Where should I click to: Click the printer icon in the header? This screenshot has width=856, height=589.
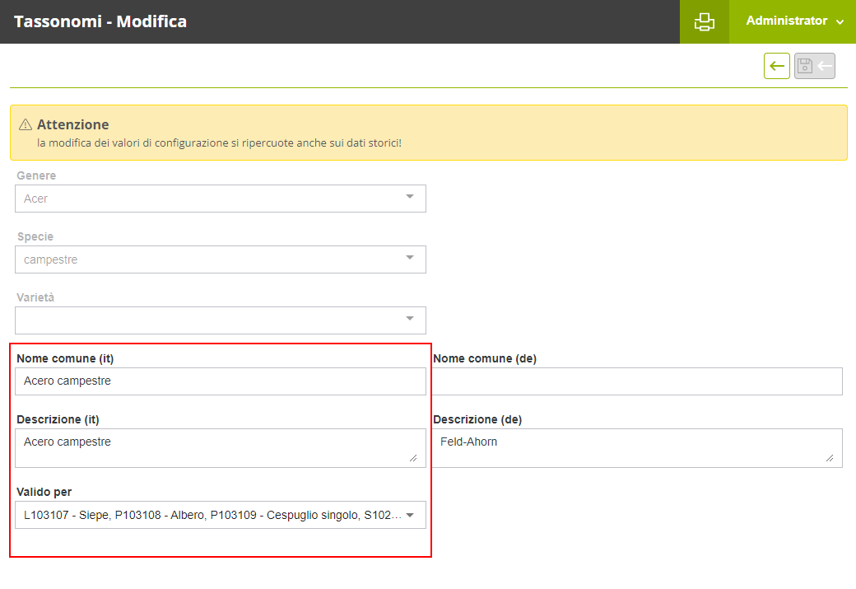pos(704,21)
